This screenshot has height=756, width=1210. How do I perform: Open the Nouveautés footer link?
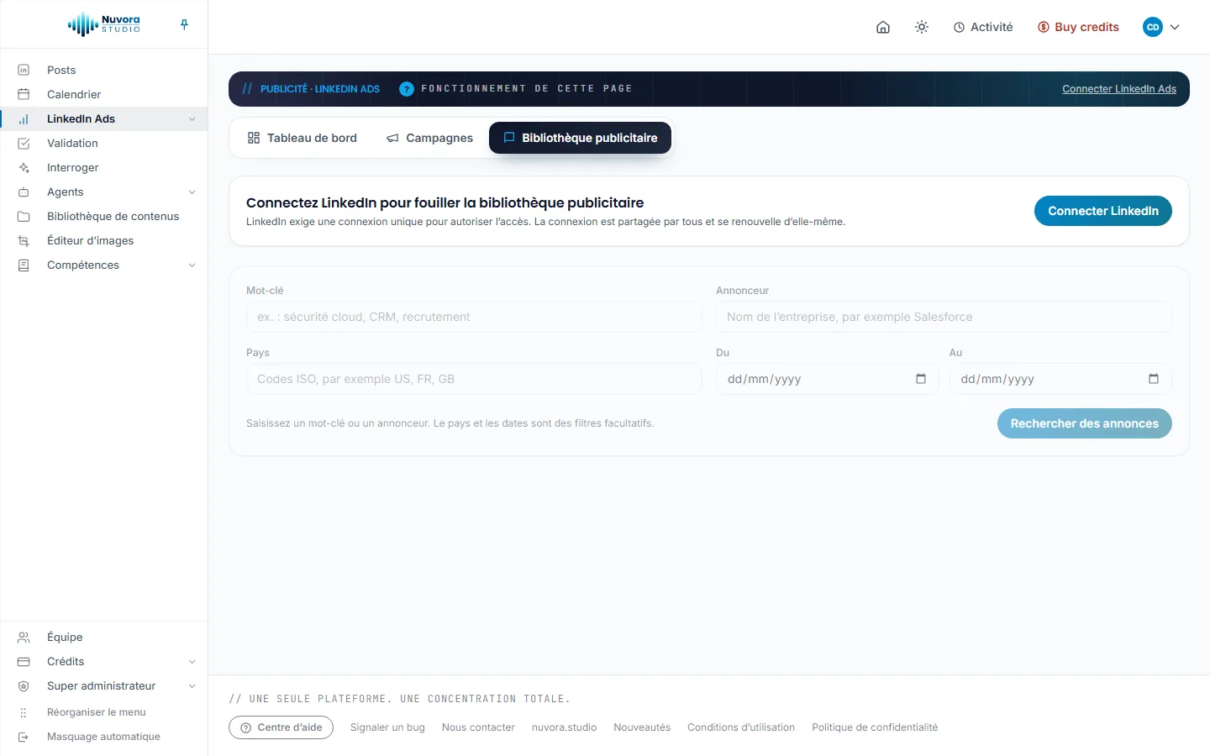[x=642, y=727]
